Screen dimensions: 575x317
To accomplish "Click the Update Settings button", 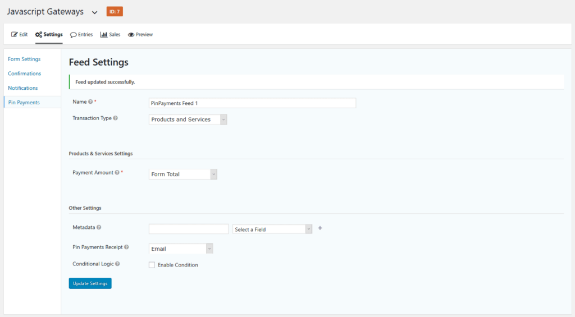I will click(x=90, y=283).
